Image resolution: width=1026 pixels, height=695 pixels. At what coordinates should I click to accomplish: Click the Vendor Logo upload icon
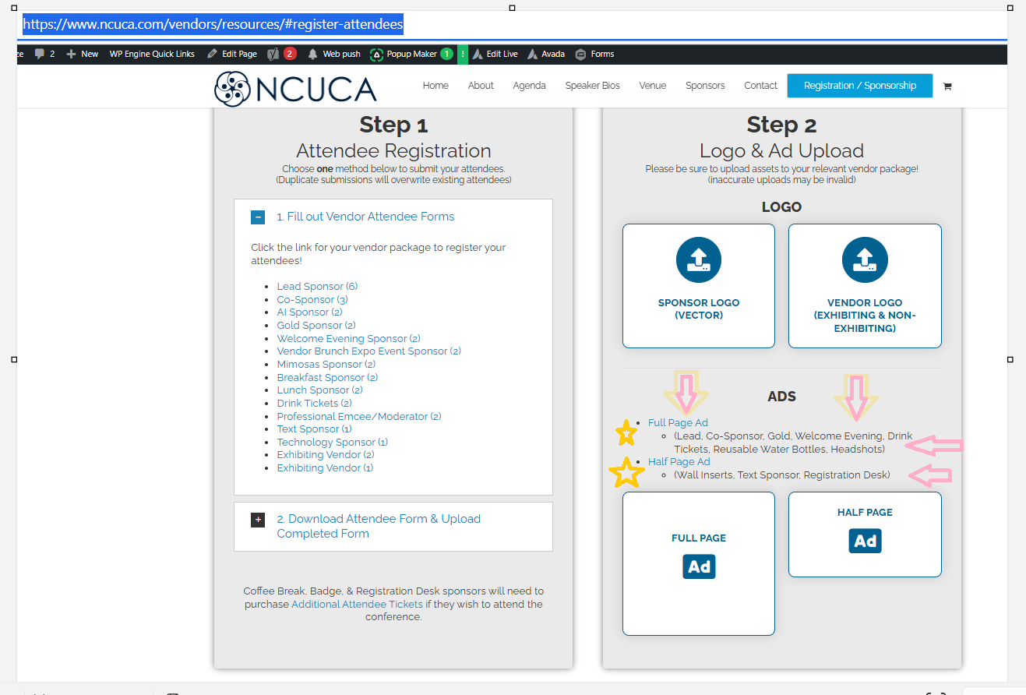tap(865, 260)
